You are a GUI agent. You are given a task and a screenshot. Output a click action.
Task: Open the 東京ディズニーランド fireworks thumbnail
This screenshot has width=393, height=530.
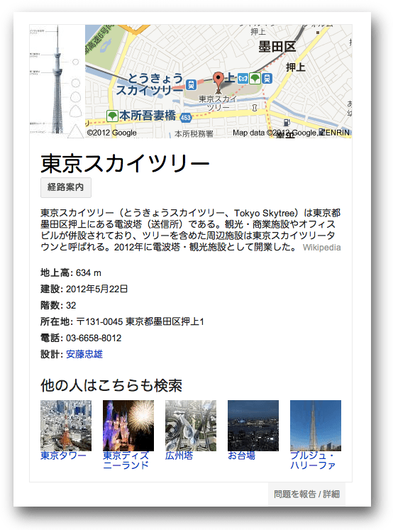click(128, 426)
